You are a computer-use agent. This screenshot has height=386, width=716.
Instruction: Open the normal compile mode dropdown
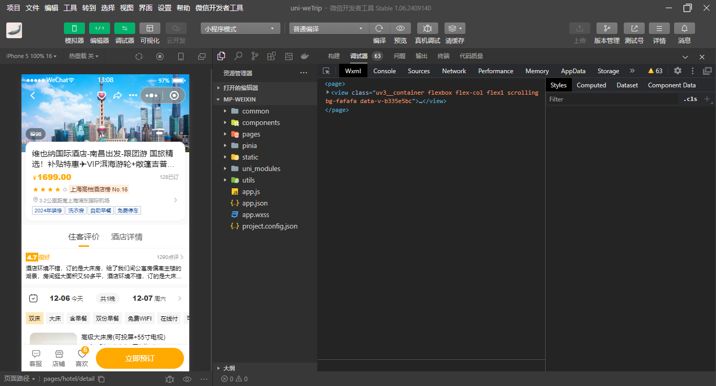[329, 29]
